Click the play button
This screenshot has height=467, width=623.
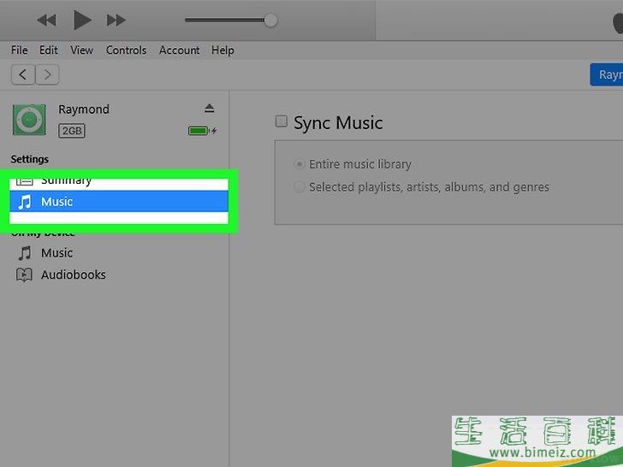tap(82, 20)
